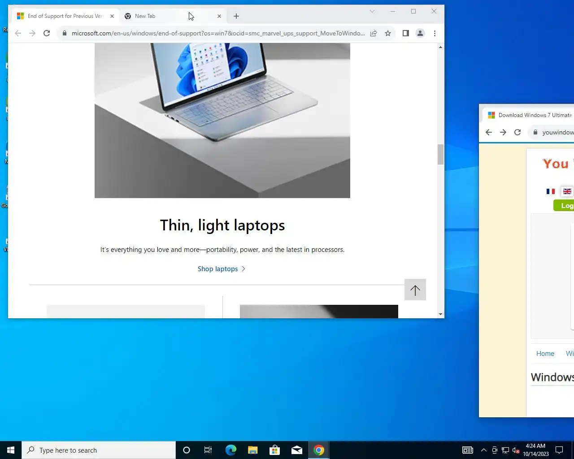Switch to the New Tab tab
The image size is (574, 459).
[174, 16]
